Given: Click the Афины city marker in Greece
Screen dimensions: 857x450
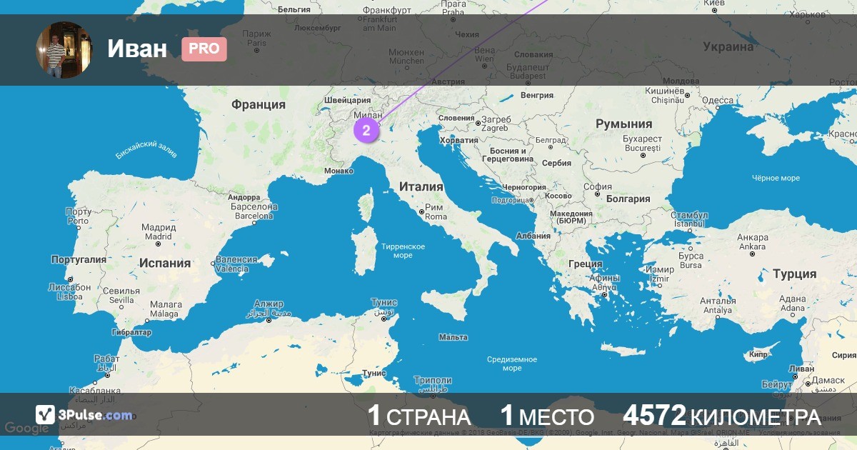Looking at the screenshot, I should click(604, 294).
